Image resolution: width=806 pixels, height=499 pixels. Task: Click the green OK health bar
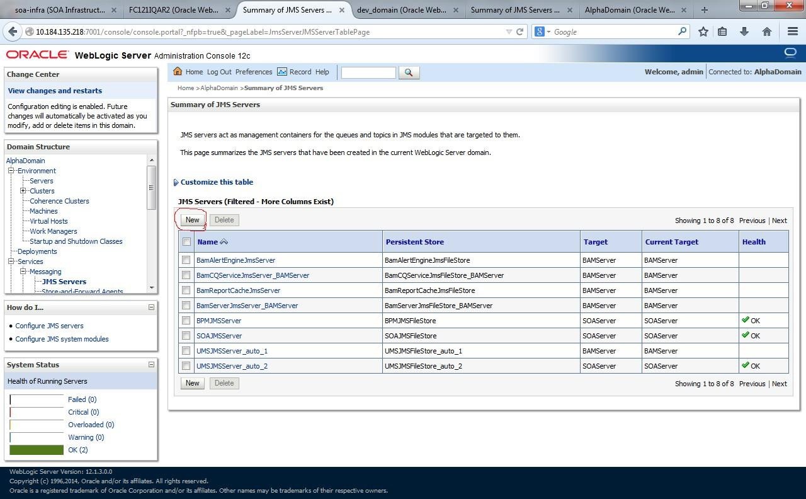(x=36, y=449)
